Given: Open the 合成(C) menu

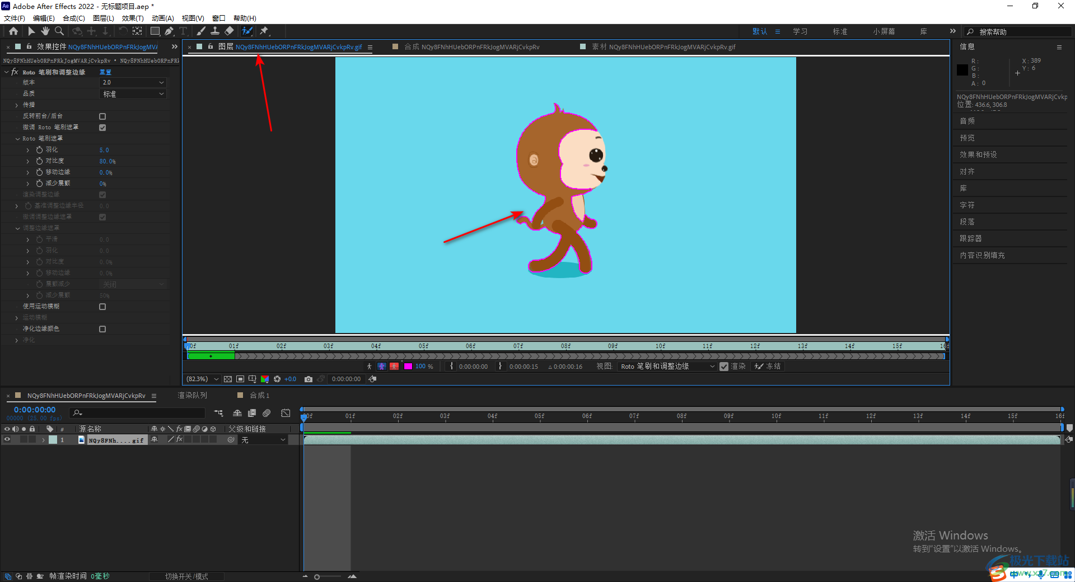Looking at the screenshot, I should point(74,18).
